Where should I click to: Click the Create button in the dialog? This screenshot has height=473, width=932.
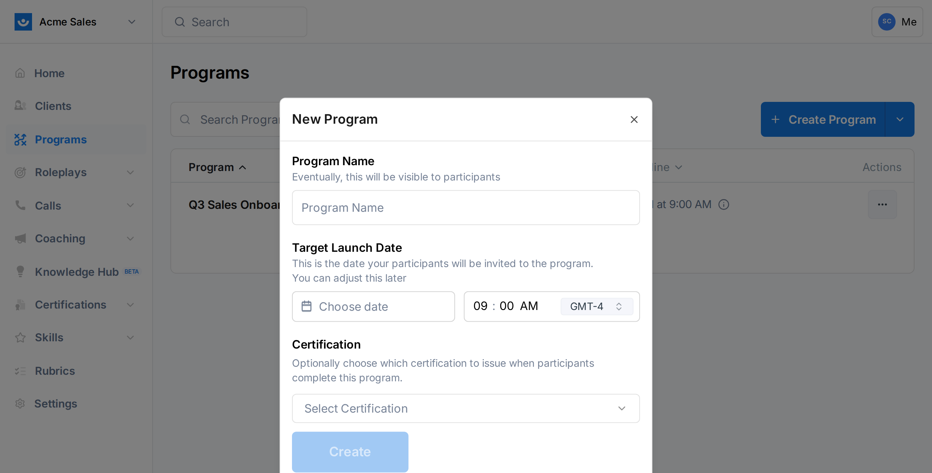tap(350, 452)
